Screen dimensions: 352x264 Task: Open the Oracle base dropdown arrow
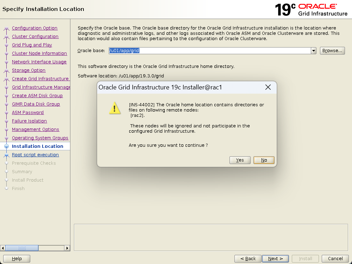[313, 51]
